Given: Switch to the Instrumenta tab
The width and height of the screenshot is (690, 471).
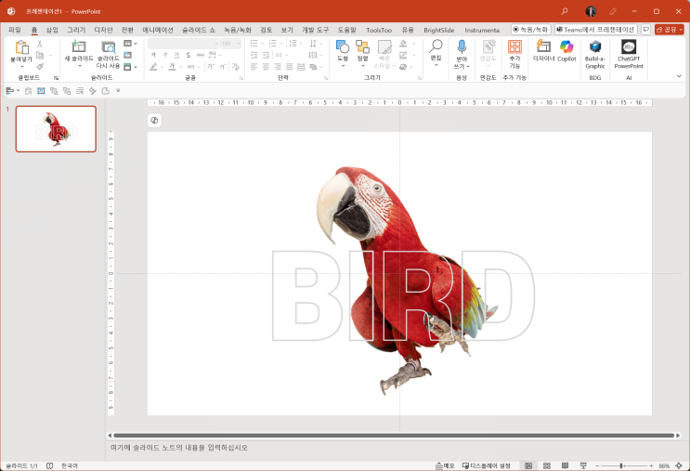Looking at the screenshot, I should click(482, 30).
